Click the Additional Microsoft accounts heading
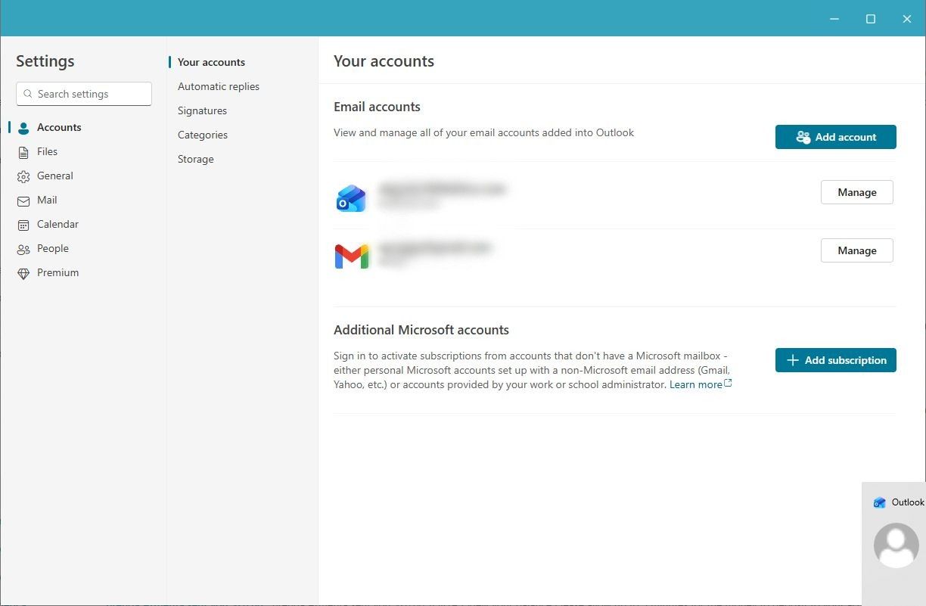926x606 pixels. tap(421, 330)
